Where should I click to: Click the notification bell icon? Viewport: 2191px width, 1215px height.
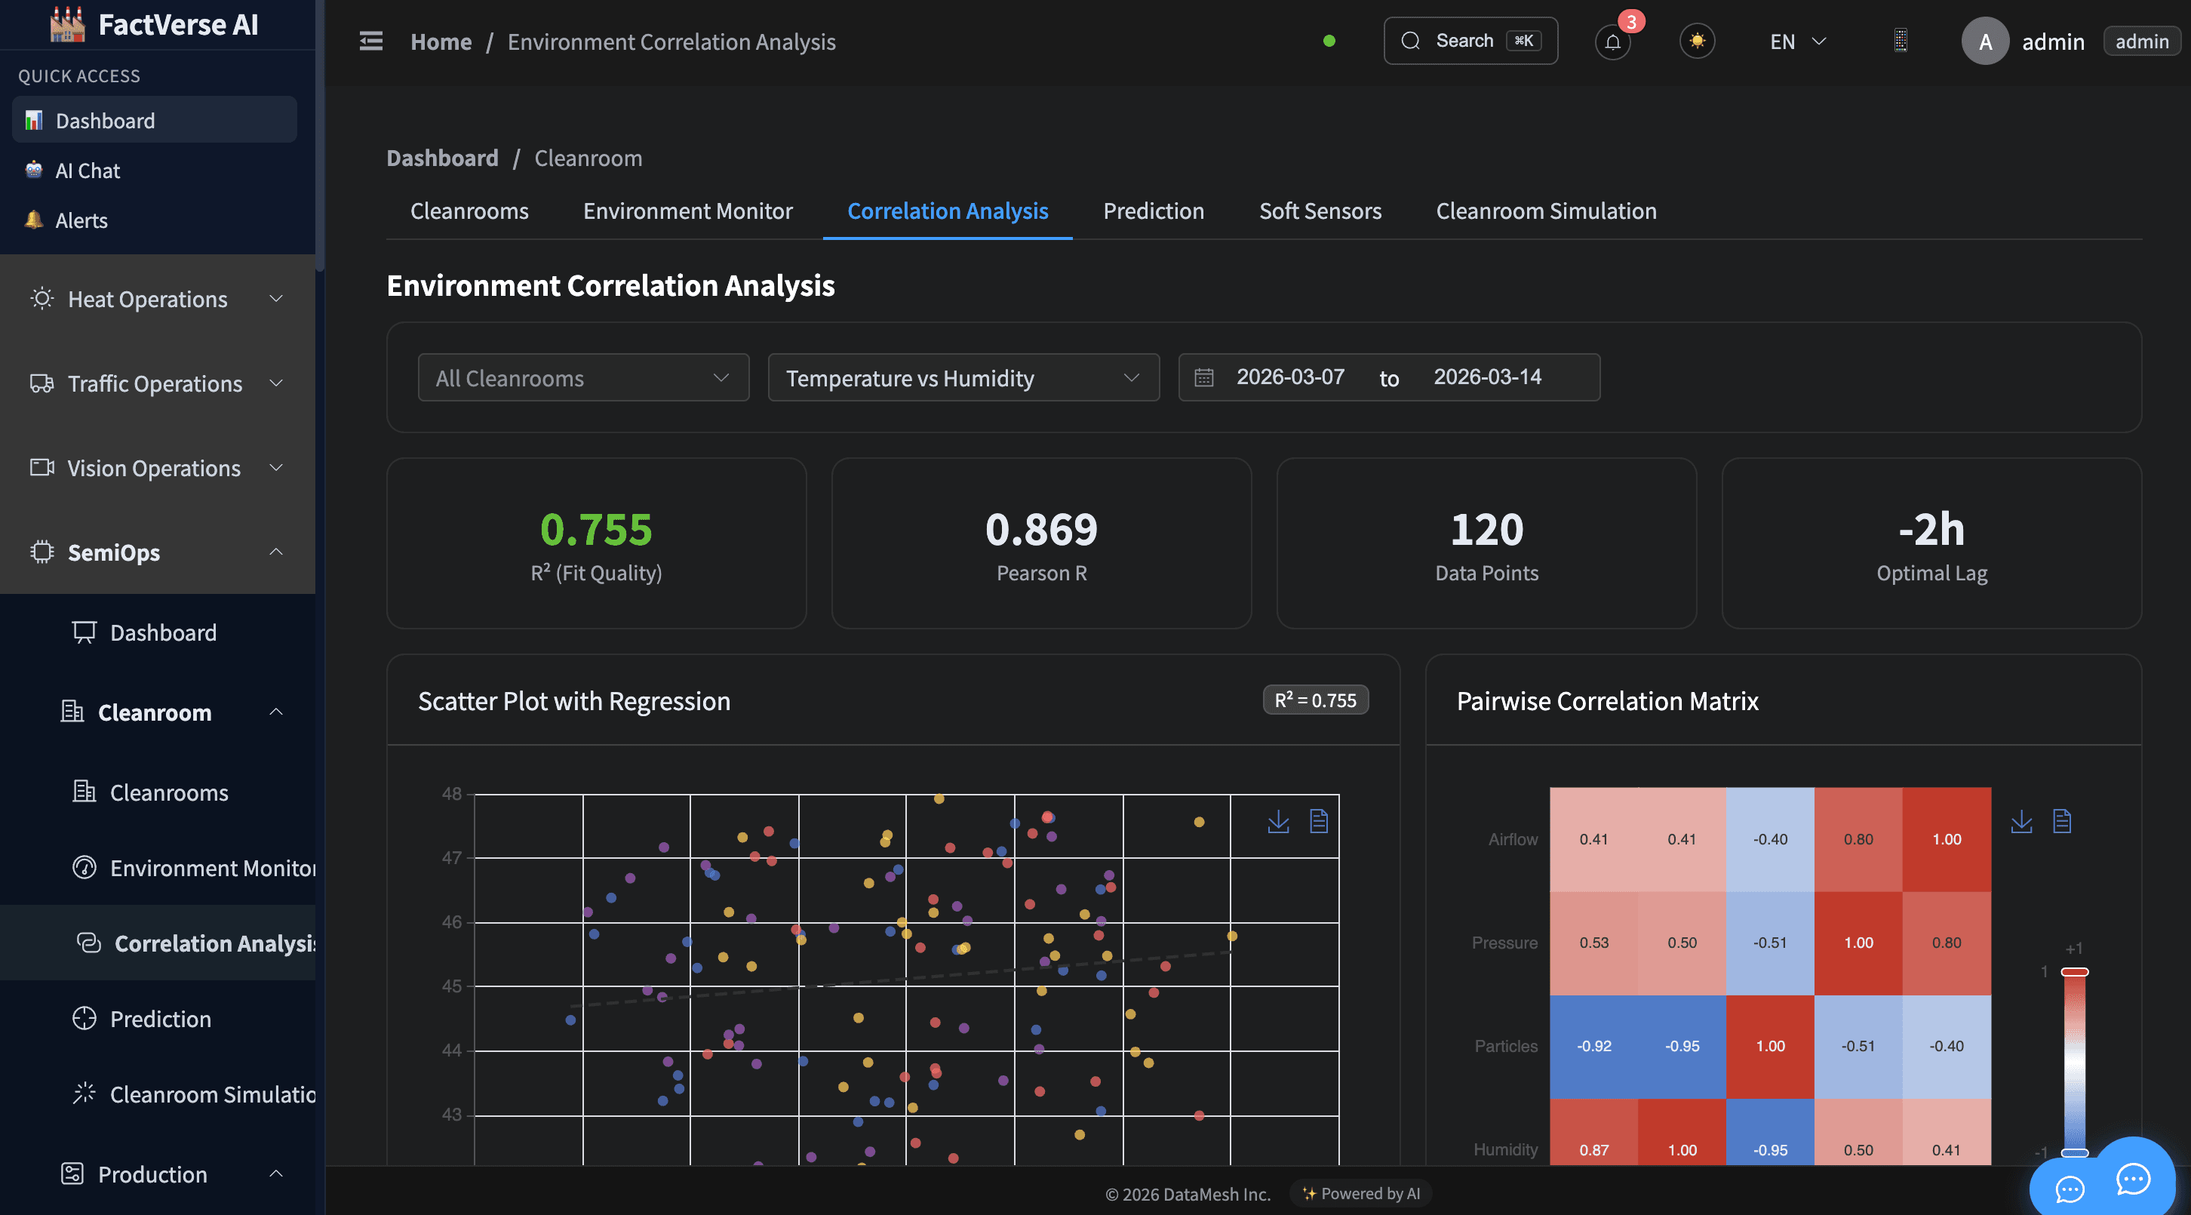(1612, 42)
